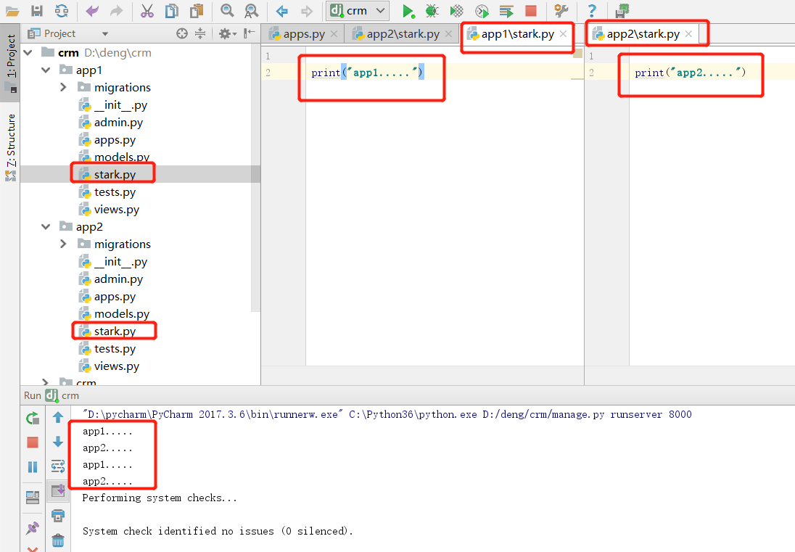Collapse all in Project panel
This screenshot has width=795, height=552.
click(x=200, y=34)
